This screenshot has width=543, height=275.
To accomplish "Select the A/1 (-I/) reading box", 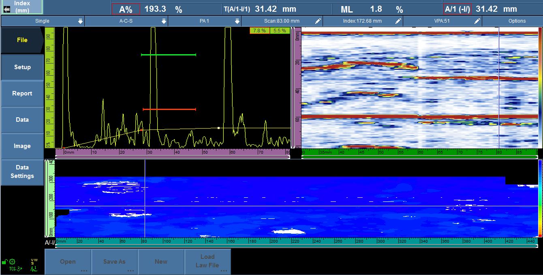I will 457,9.
